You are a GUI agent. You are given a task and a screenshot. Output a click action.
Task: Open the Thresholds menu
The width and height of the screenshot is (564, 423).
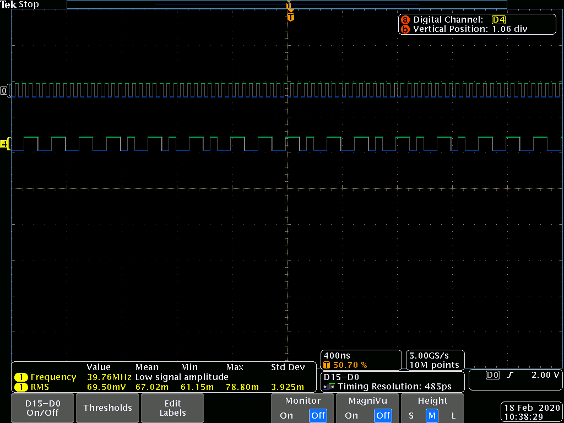coord(107,408)
